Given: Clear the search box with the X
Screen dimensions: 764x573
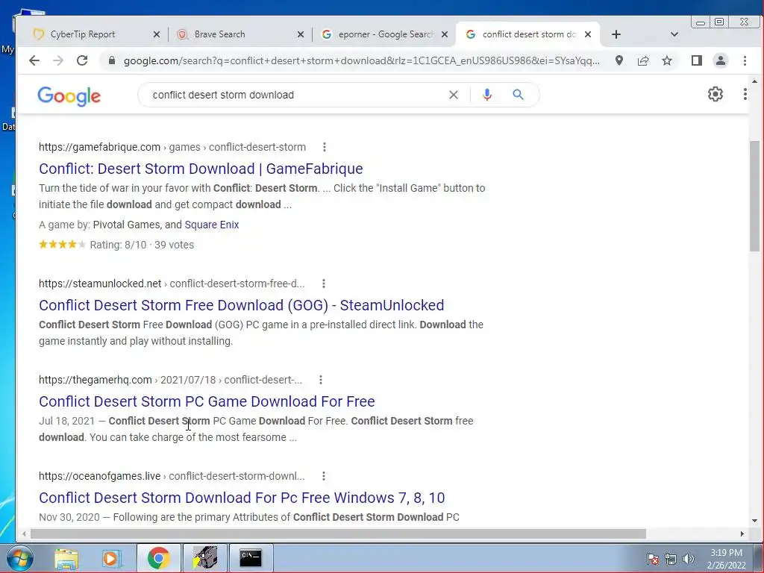Looking at the screenshot, I should [453, 95].
